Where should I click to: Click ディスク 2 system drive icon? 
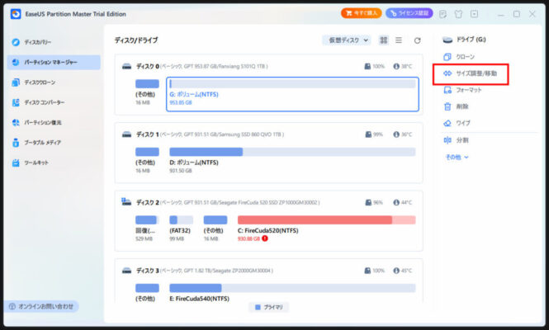pyautogui.click(x=126, y=202)
